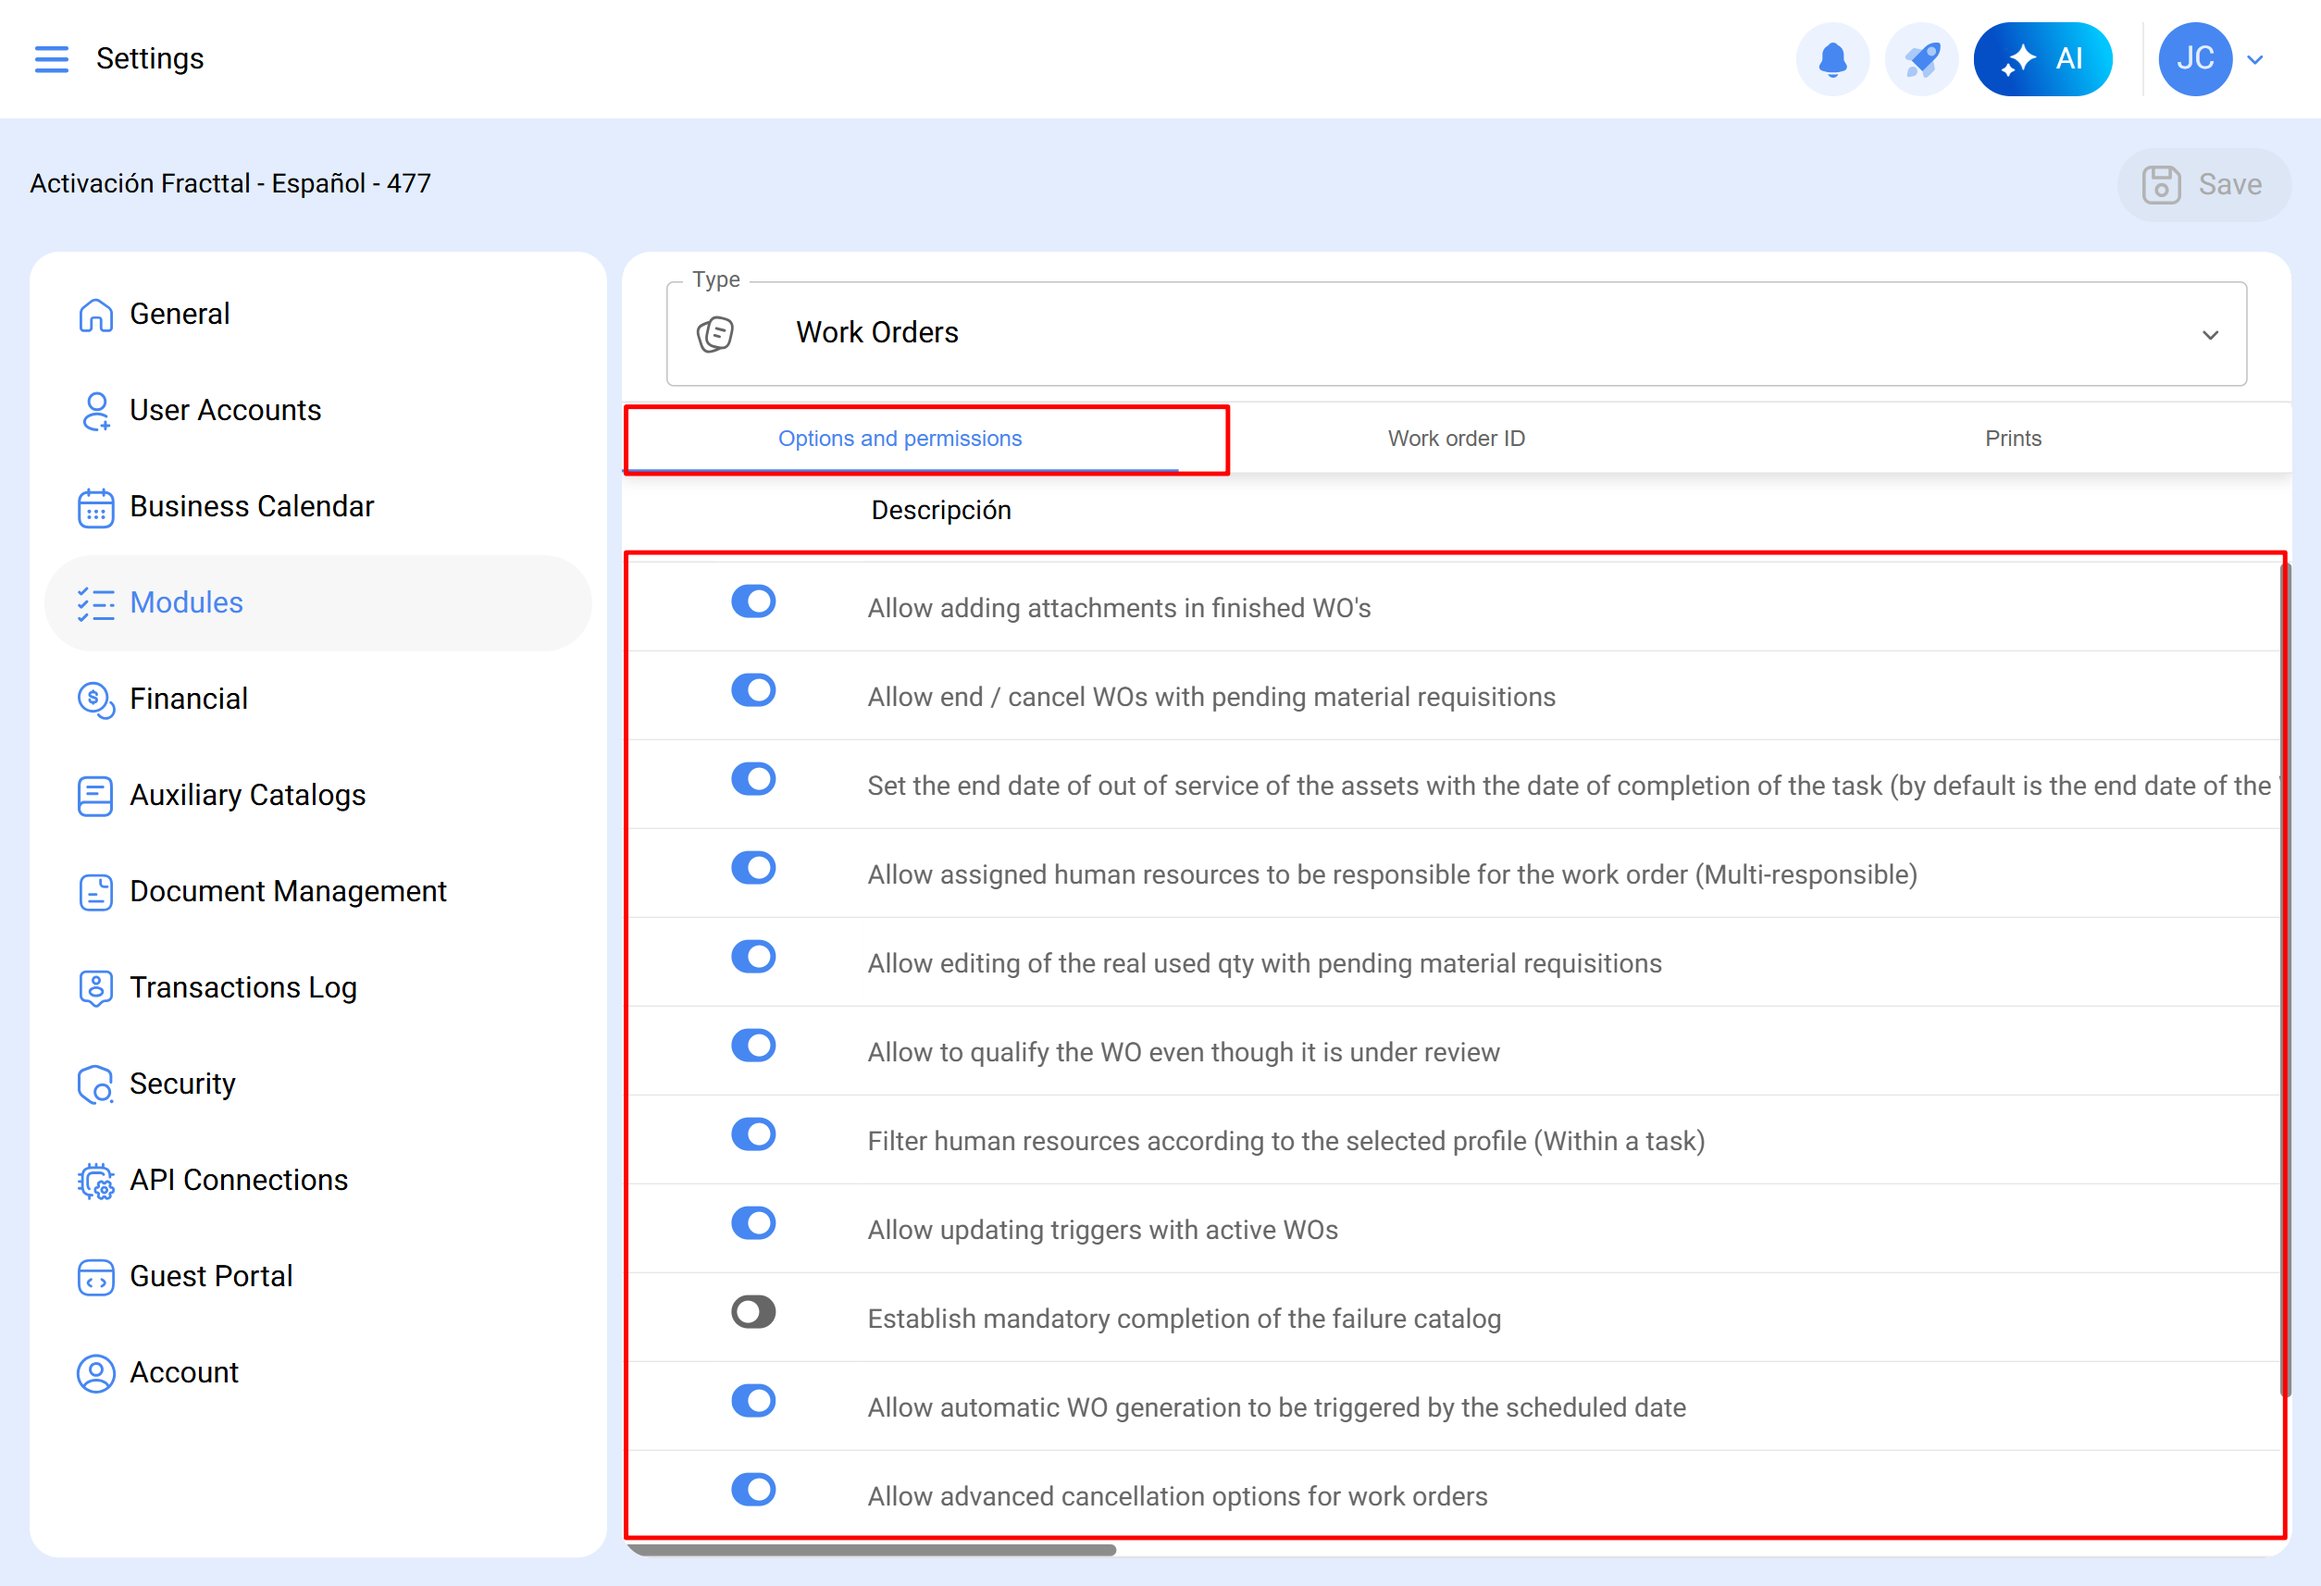
Task: Toggle off advanced cancellation options
Action: click(x=753, y=1489)
